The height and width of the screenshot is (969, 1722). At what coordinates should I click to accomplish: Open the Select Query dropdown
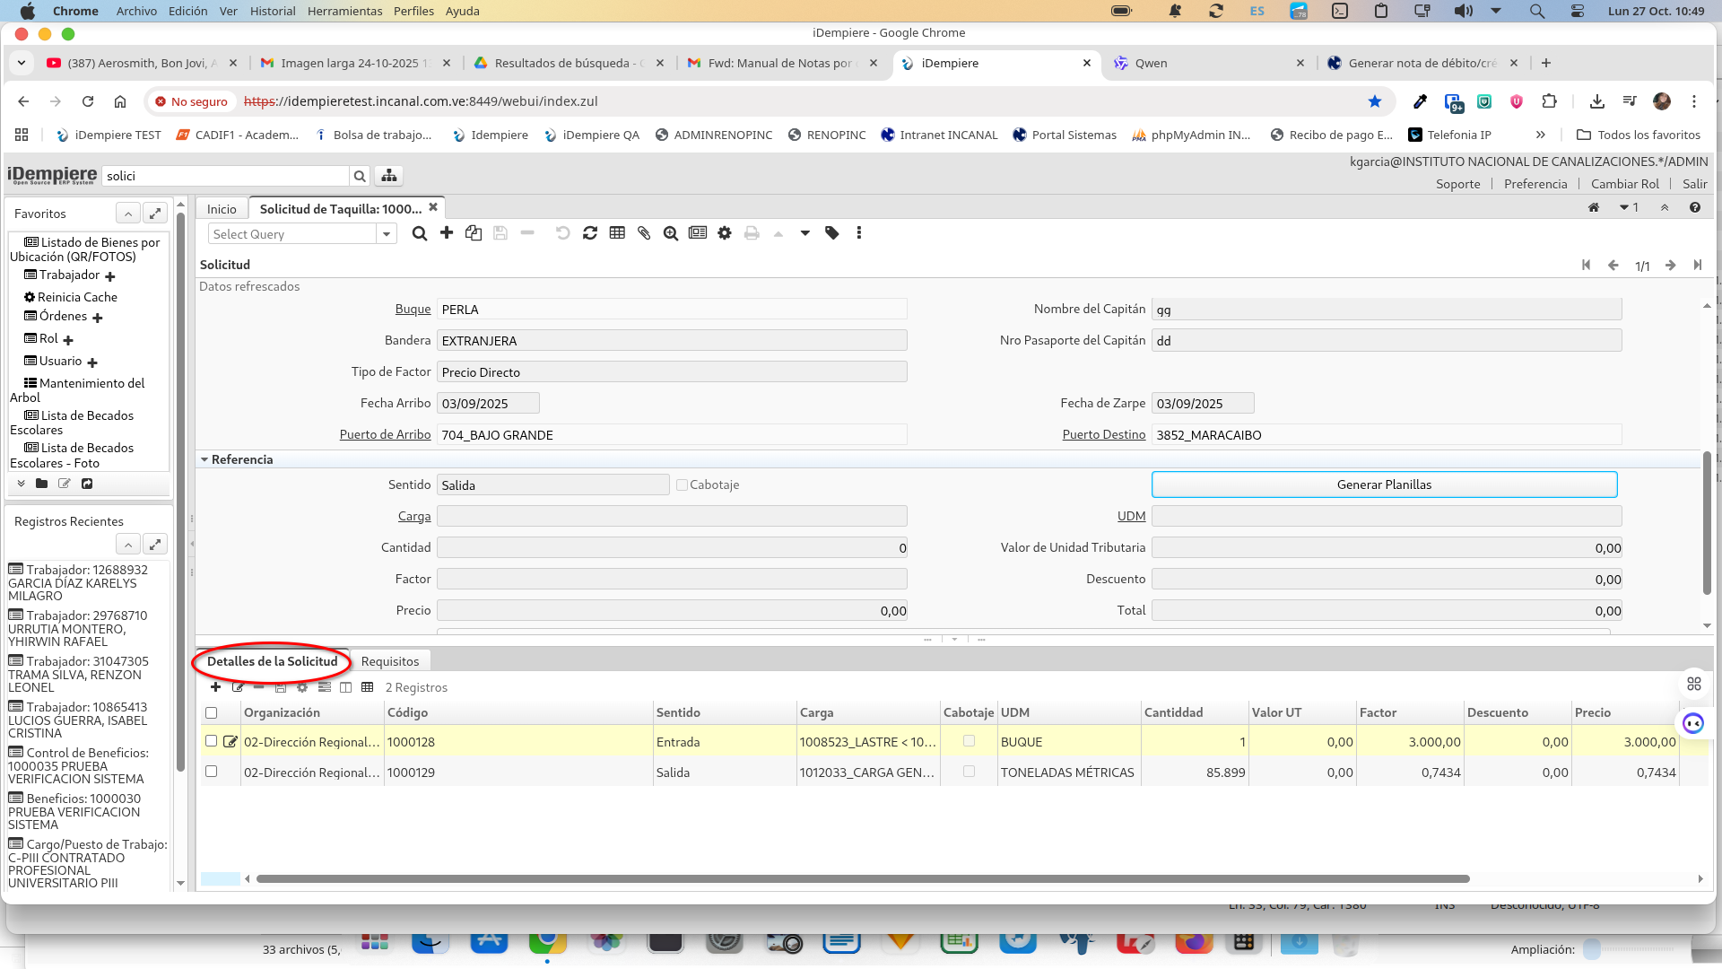[387, 234]
